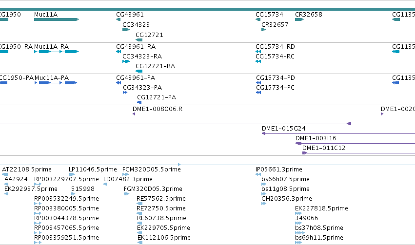Click the CG34323 gene arrow
The width and height of the screenshot is (415, 245).
pos(126,30)
